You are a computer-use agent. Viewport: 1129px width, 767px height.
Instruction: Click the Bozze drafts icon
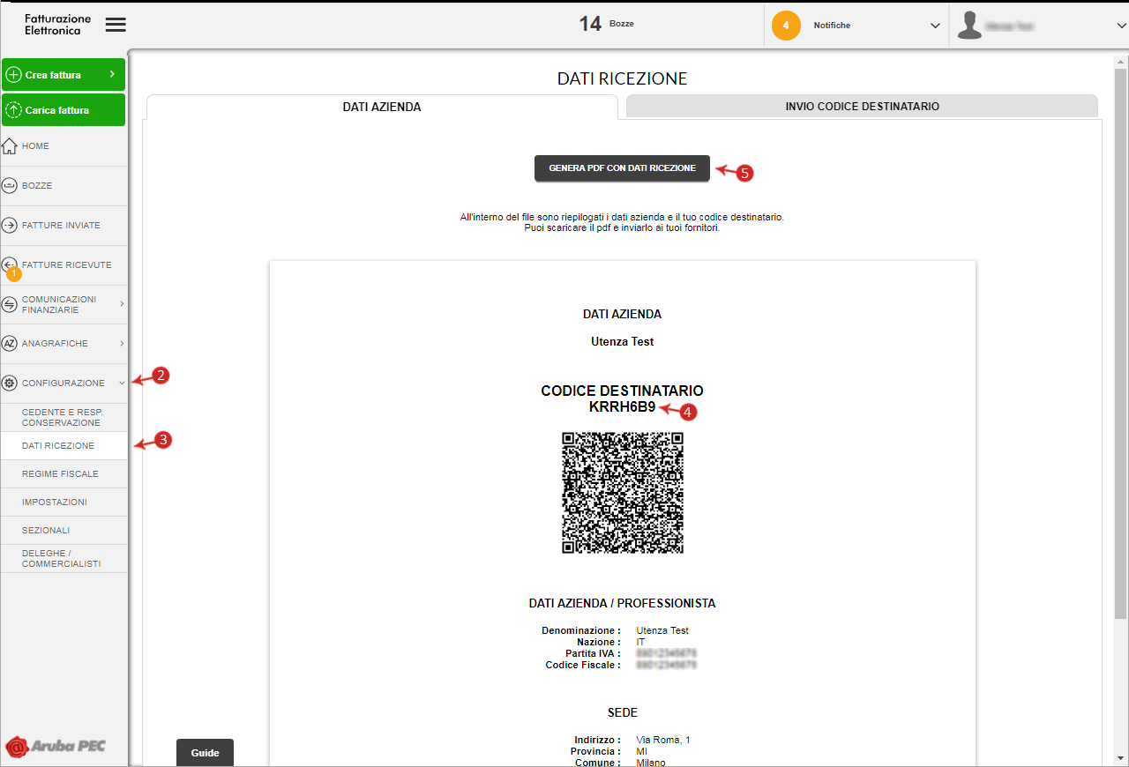point(10,186)
